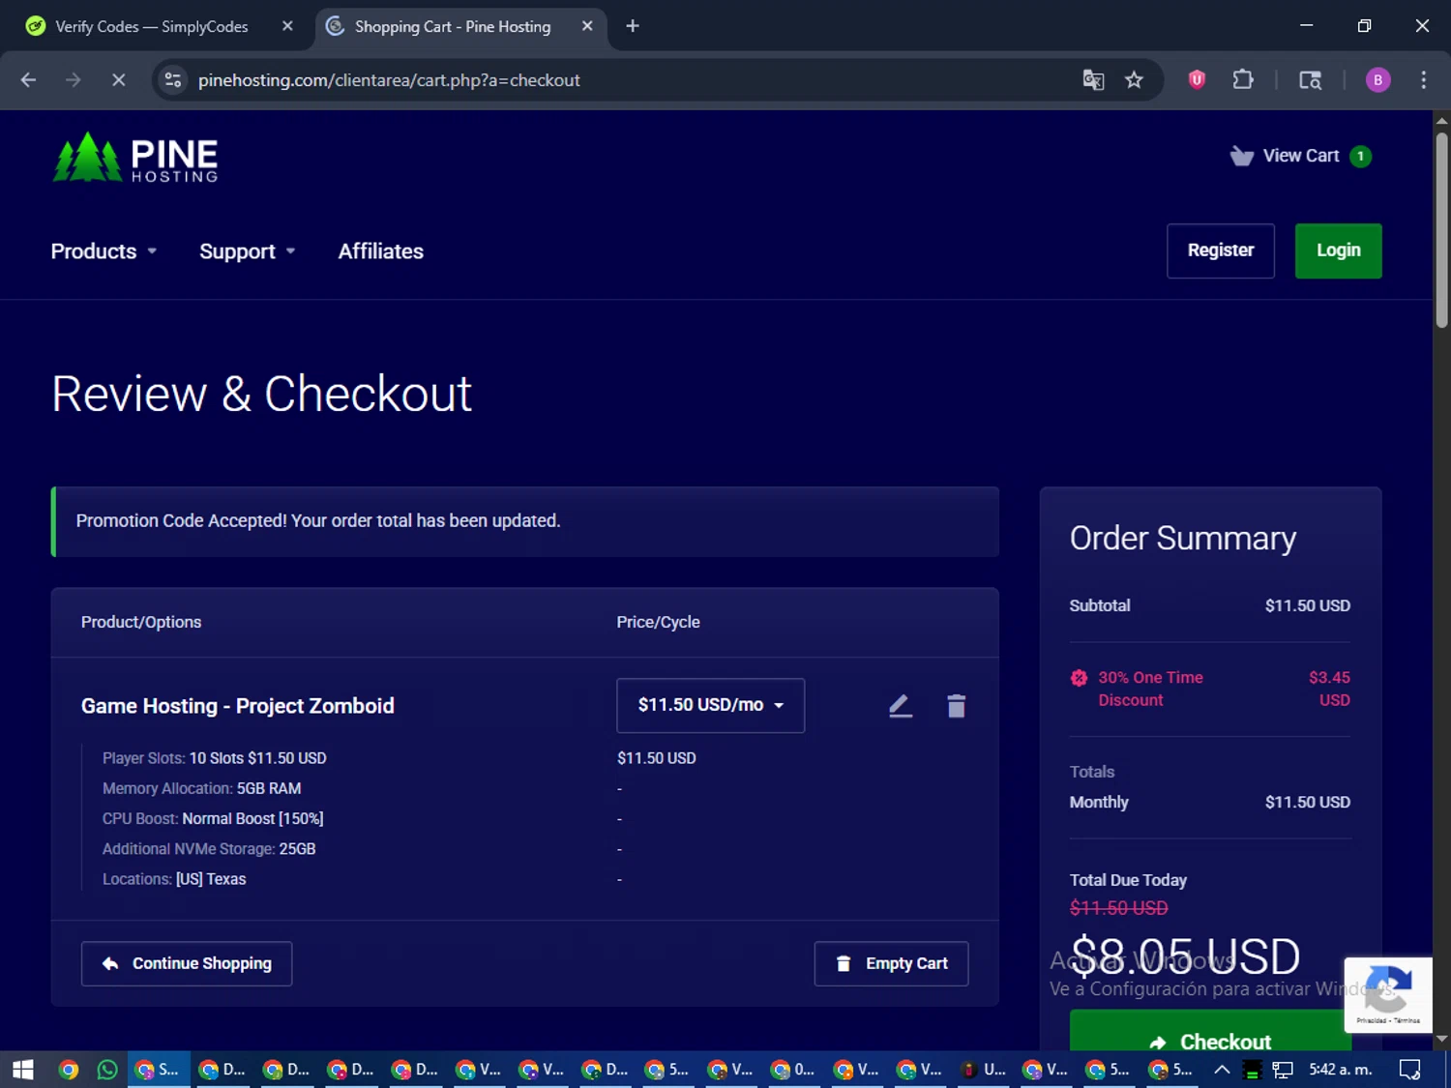Click the Register button

click(x=1221, y=250)
